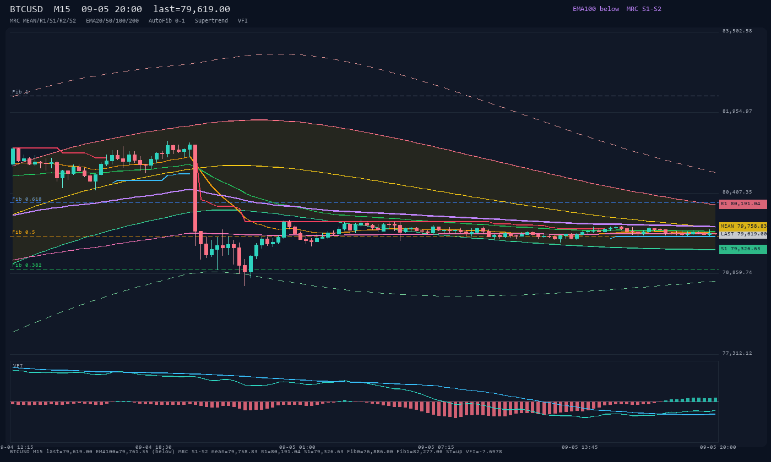The image size is (771, 462).
Task: Select the M15 timeframe in the chart title
Action: click(x=62, y=9)
